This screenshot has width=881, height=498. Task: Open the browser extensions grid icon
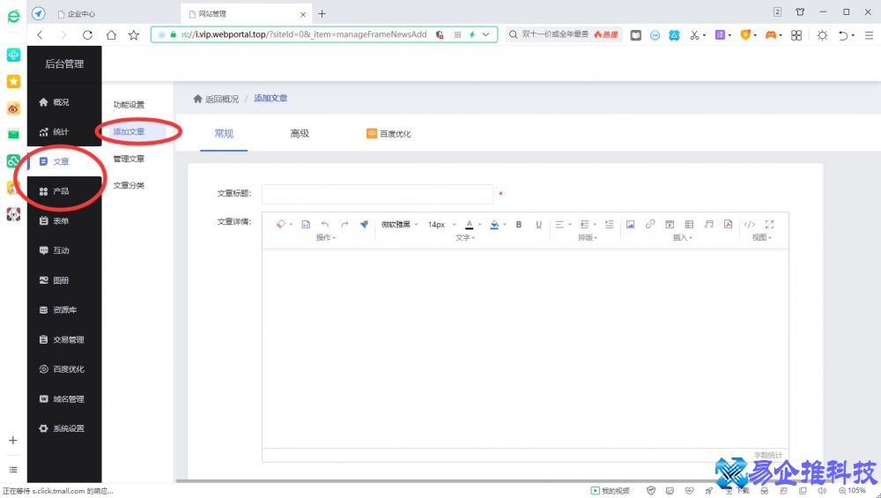coord(796,35)
